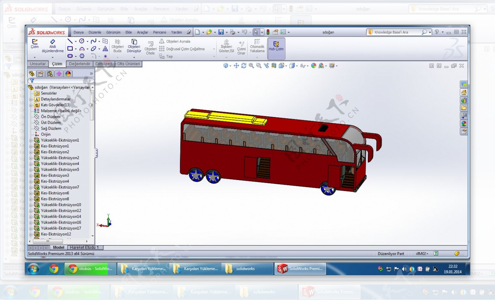Toggle Otomatik Yakalama quick snaps
Image resolution: width=495 pixels, height=300 pixels.
(257, 46)
